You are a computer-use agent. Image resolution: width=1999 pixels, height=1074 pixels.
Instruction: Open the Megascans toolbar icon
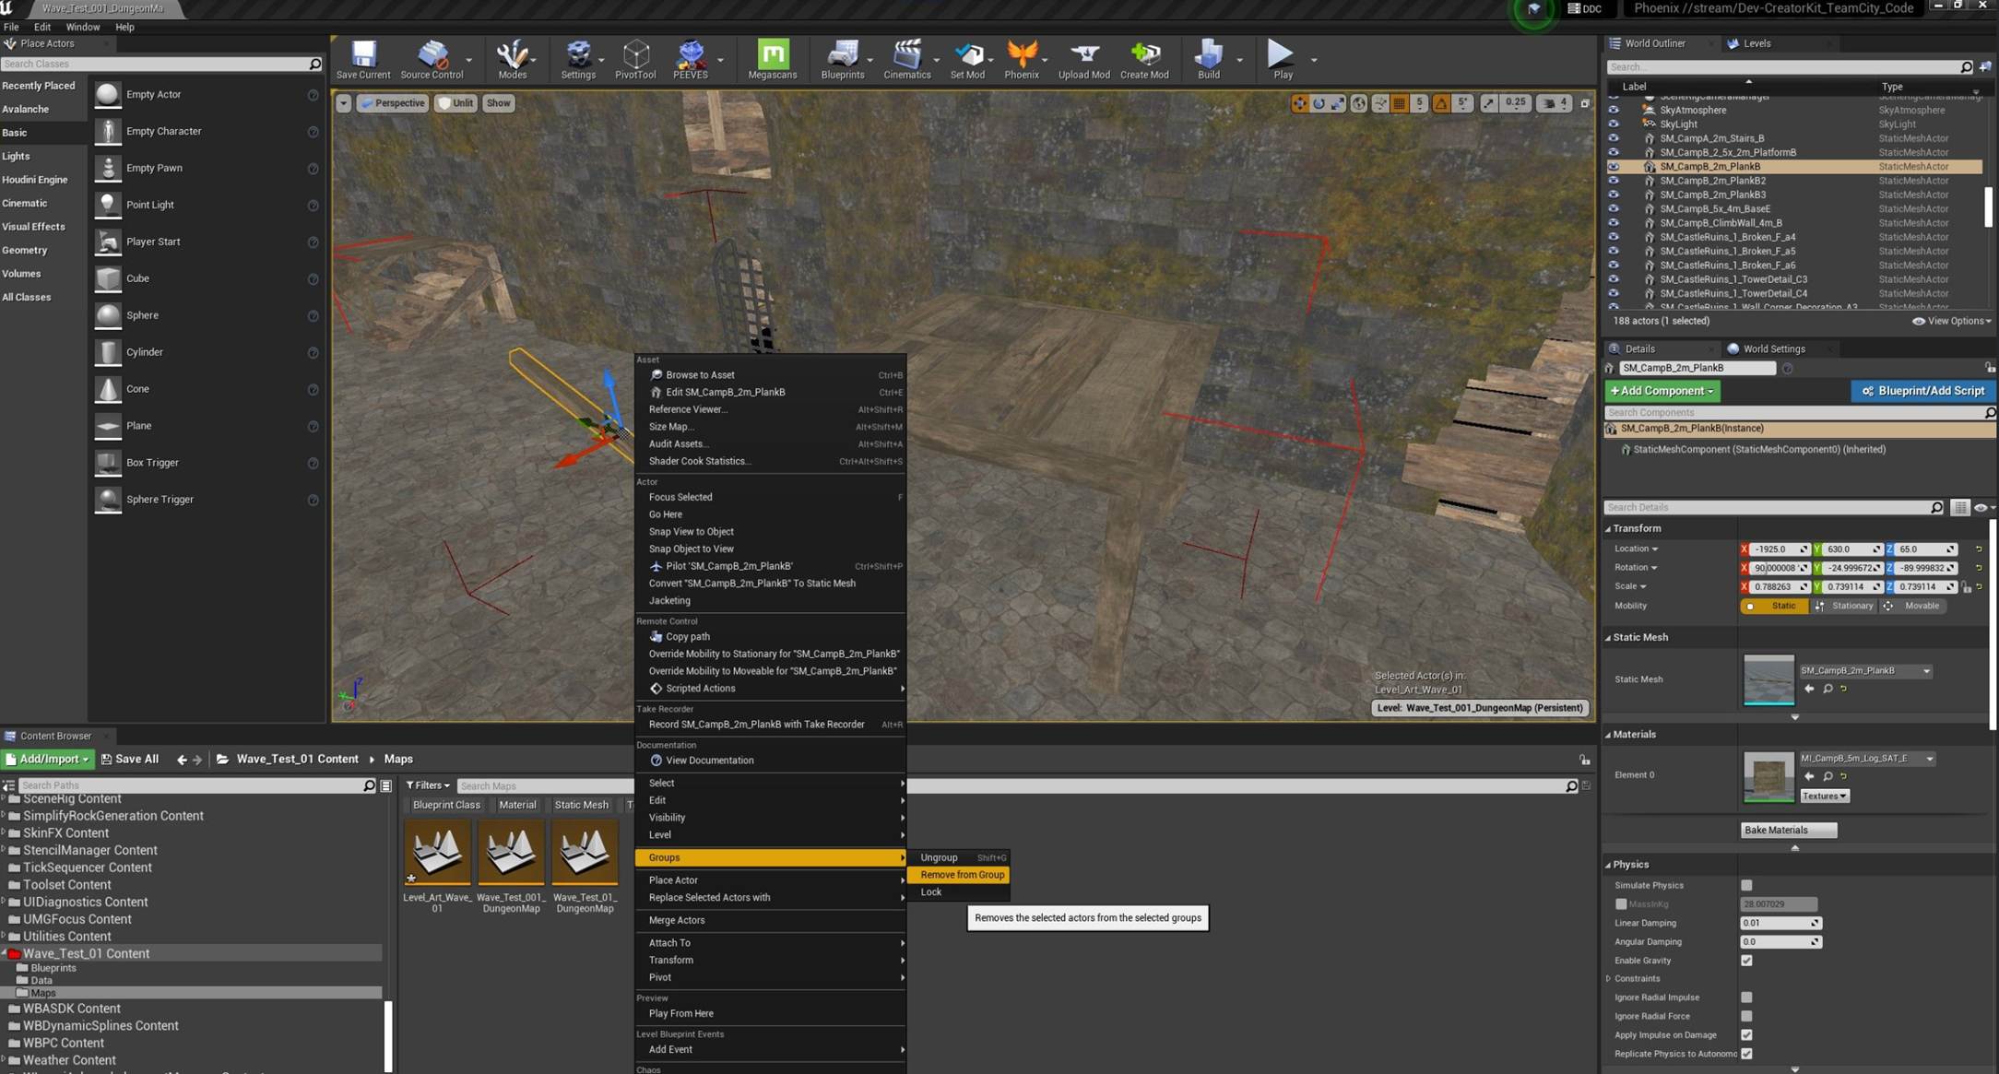tap(772, 55)
